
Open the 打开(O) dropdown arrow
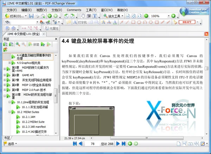[x=26, y=16]
